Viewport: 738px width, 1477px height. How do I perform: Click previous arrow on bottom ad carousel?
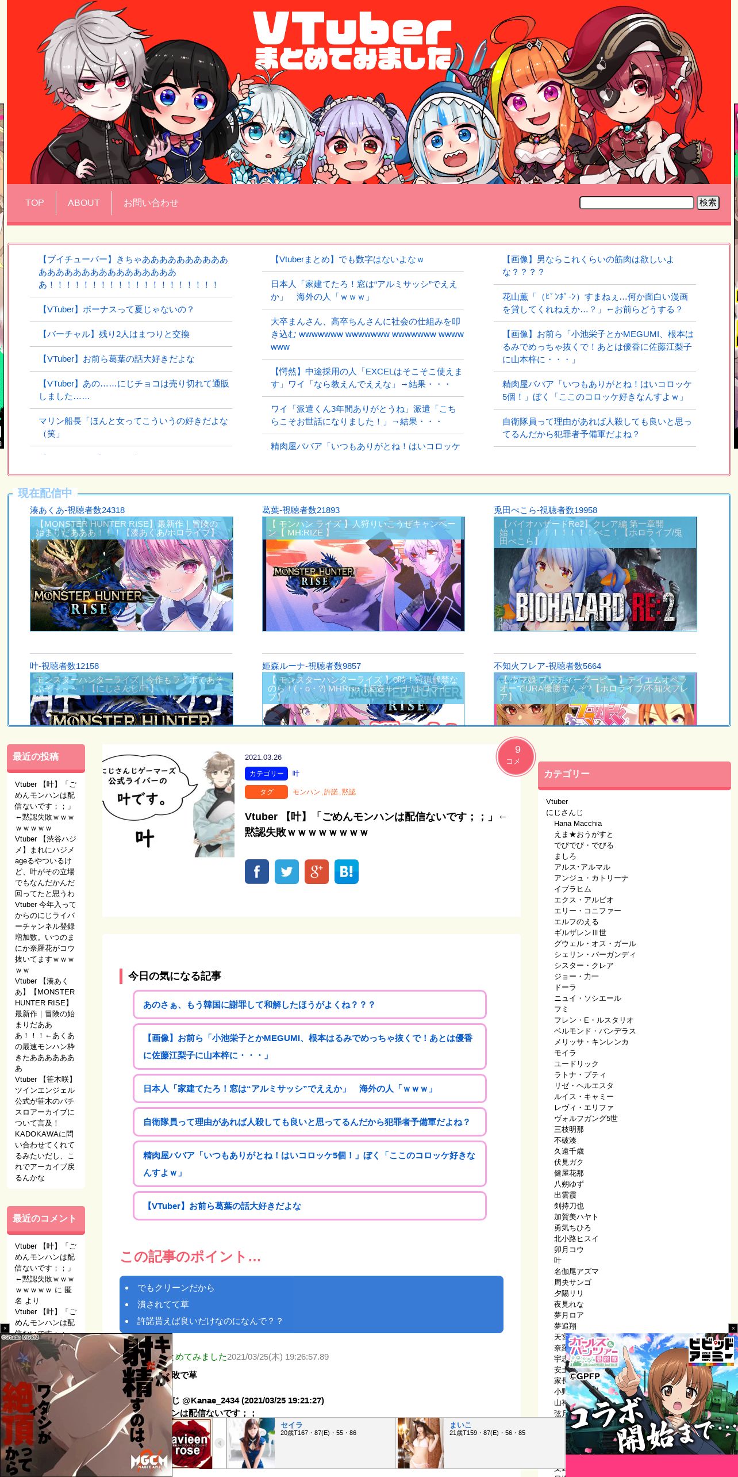pos(219,1443)
